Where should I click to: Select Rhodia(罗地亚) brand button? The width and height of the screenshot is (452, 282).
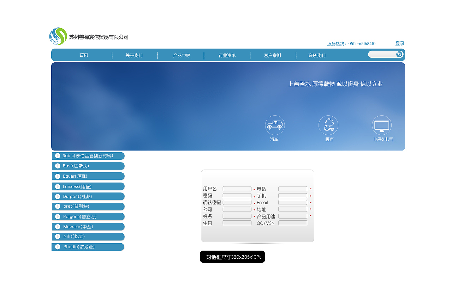point(88,247)
